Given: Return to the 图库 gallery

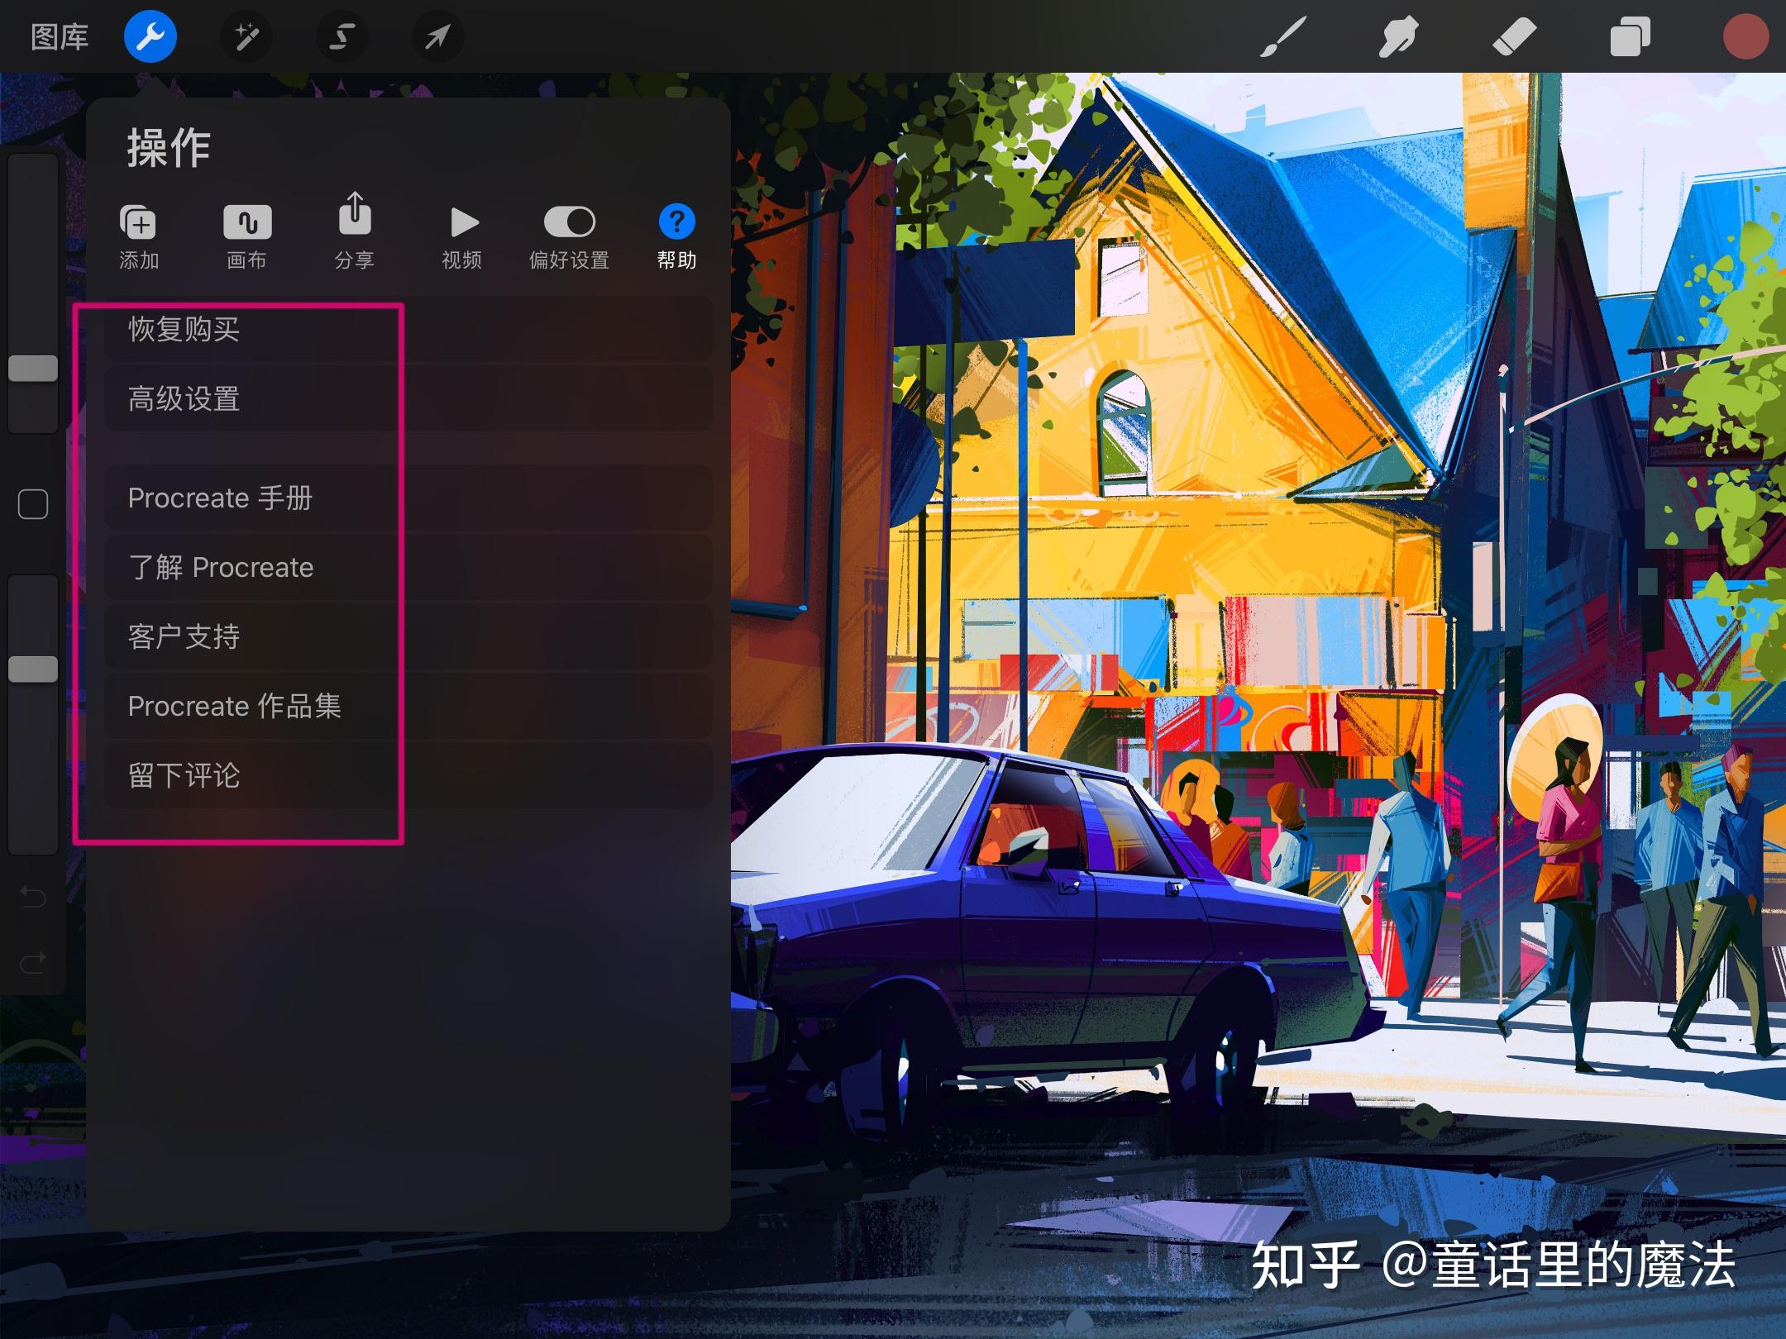Looking at the screenshot, I should click(58, 36).
